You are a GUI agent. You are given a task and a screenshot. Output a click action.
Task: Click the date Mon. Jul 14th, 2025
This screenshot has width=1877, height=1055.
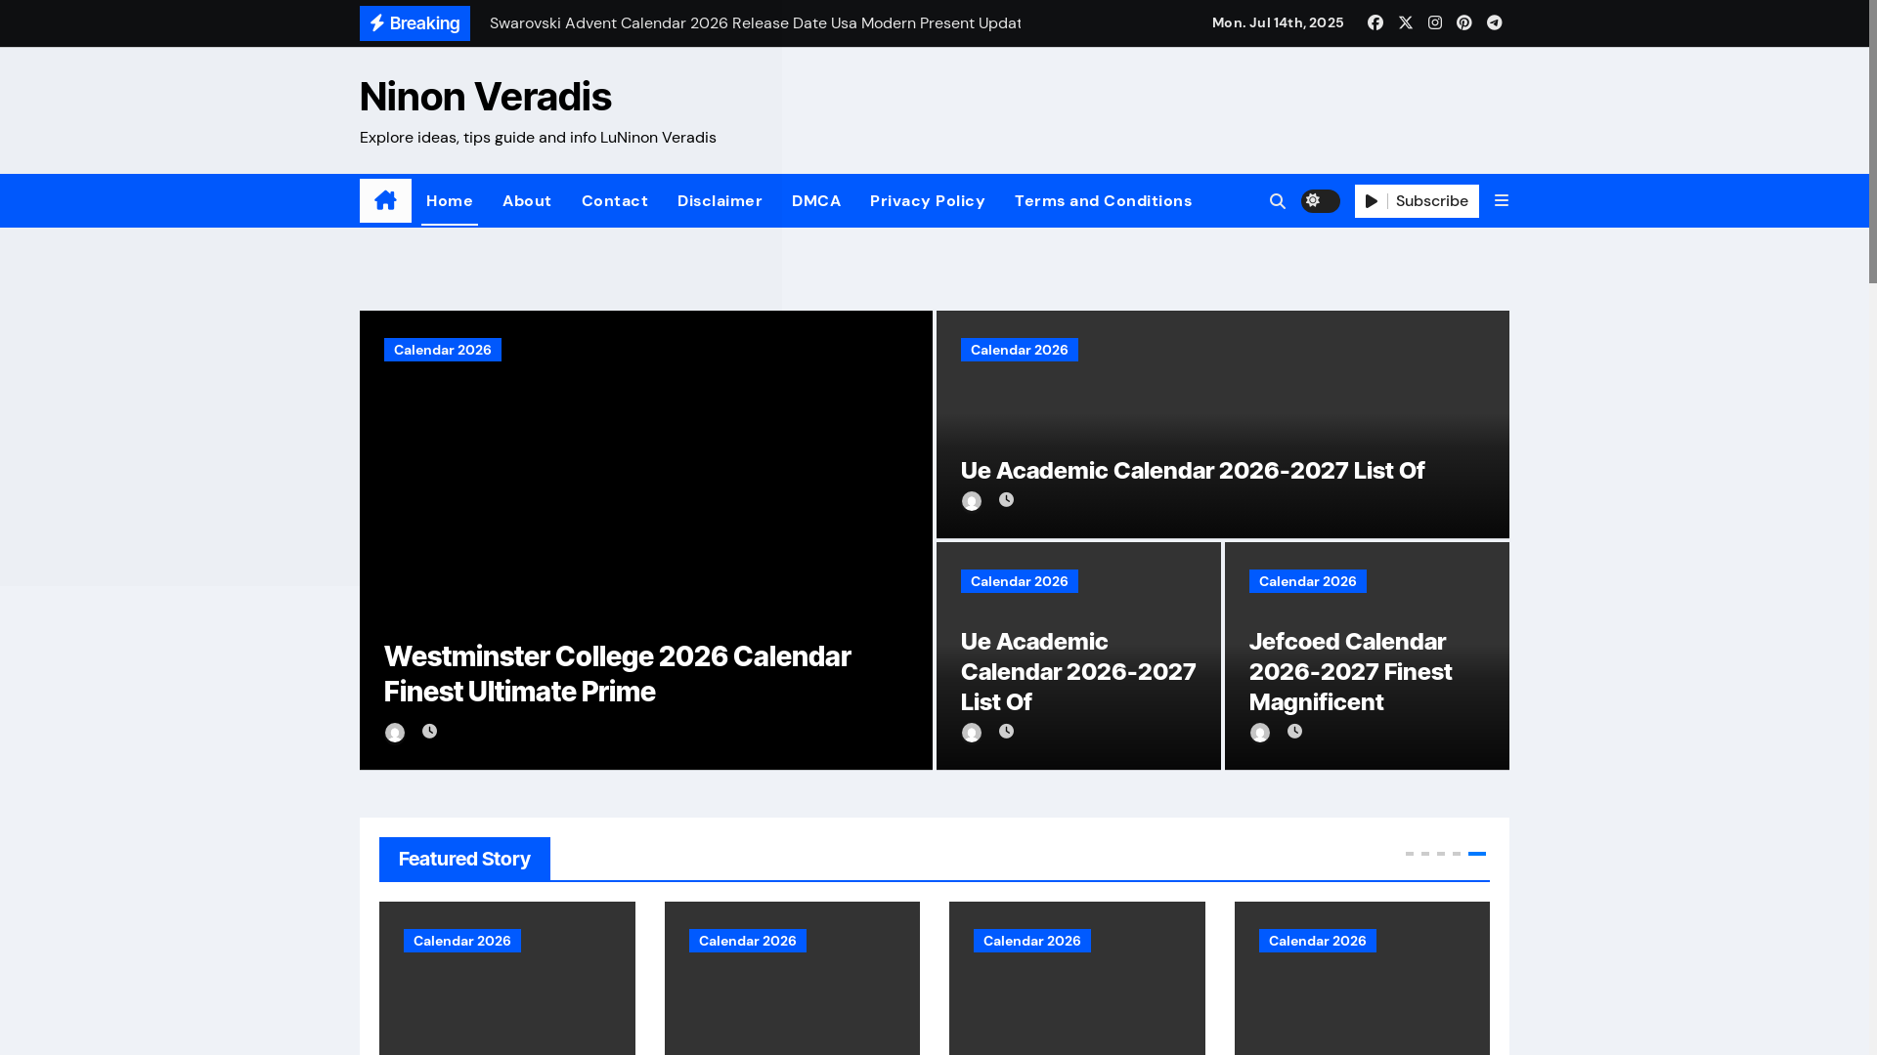[1278, 22]
